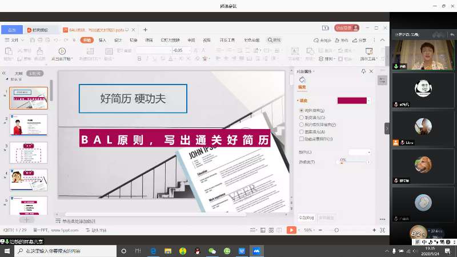The image size is (457, 257).
Task: Click the fit-to-window icon beside zoom
Action: coord(382,230)
